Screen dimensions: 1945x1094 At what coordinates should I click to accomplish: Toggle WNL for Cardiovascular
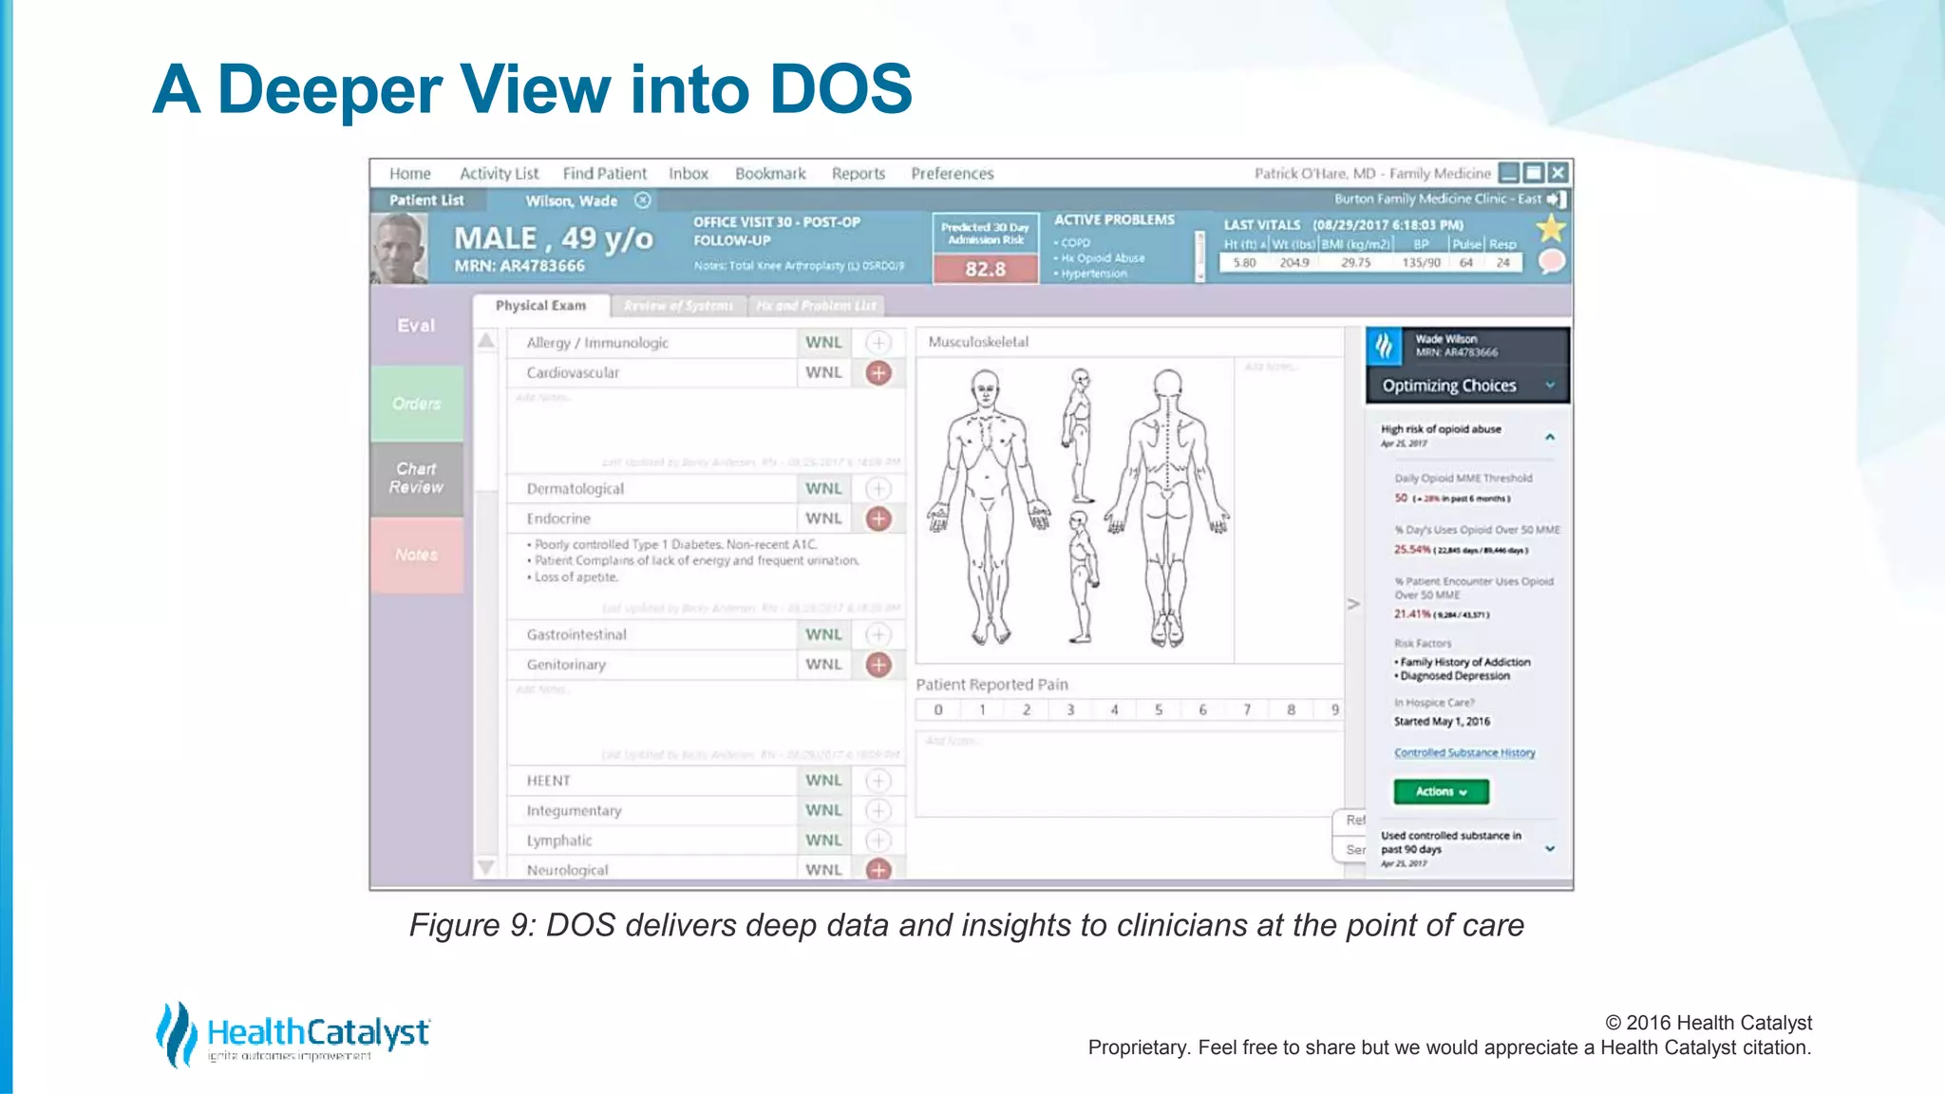(x=823, y=373)
